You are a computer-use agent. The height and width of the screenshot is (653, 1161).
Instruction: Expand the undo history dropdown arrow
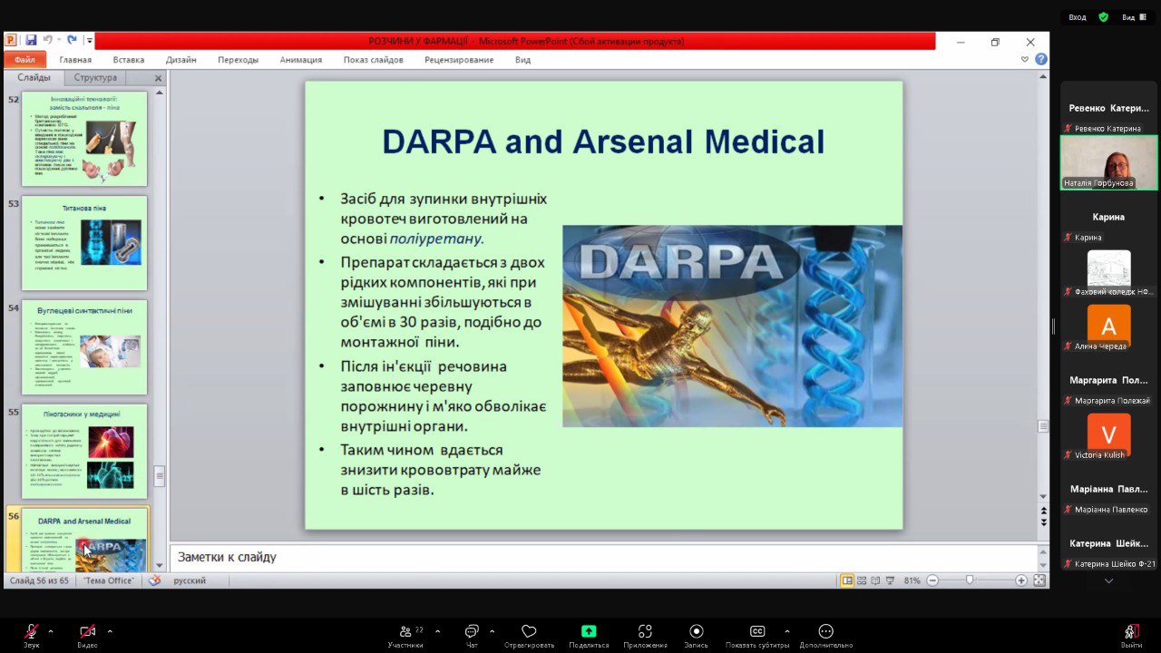click(x=59, y=41)
